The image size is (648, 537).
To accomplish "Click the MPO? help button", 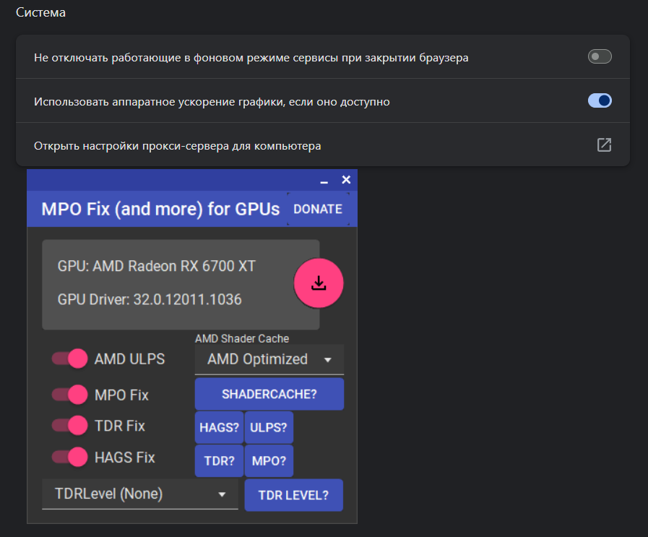I will pos(269,460).
